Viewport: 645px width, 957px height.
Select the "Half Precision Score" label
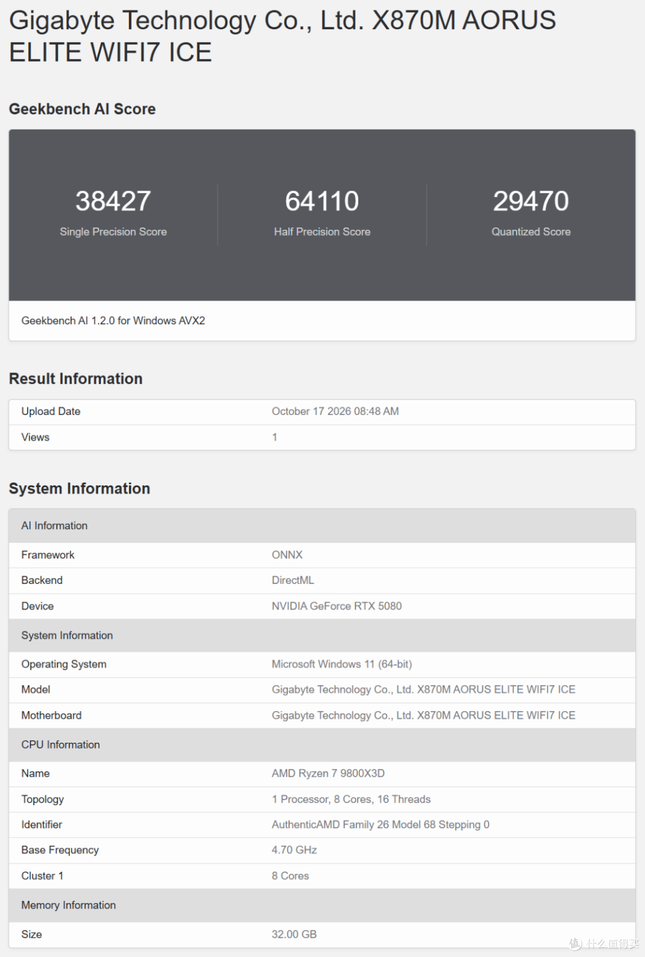click(x=322, y=232)
